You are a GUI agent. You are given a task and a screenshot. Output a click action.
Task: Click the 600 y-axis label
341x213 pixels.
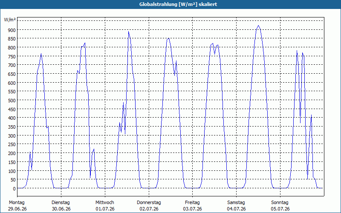click(12, 83)
